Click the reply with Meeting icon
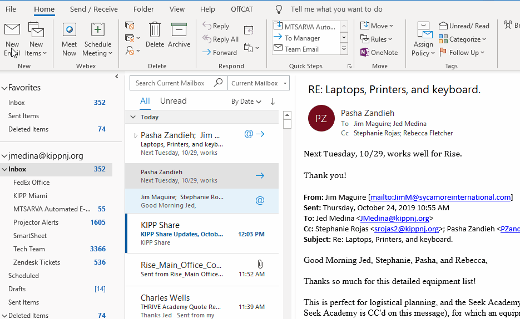The width and height of the screenshot is (520, 319). 249,30
